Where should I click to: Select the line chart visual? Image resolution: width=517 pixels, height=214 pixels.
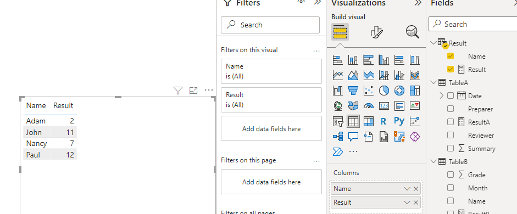point(338,75)
